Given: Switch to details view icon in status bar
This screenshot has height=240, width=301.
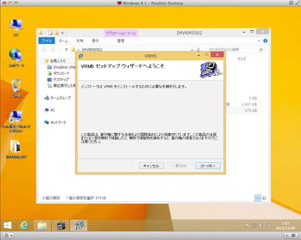Looking at the screenshot, I should [258, 198].
